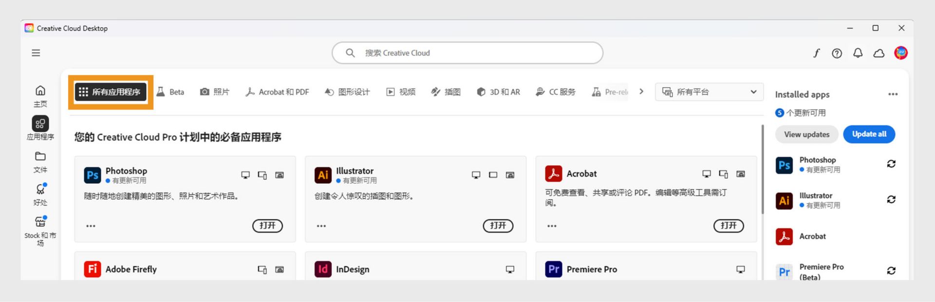Click Acrobat card web platform icon
Viewport: 935px width, 302px height.
[x=741, y=174]
